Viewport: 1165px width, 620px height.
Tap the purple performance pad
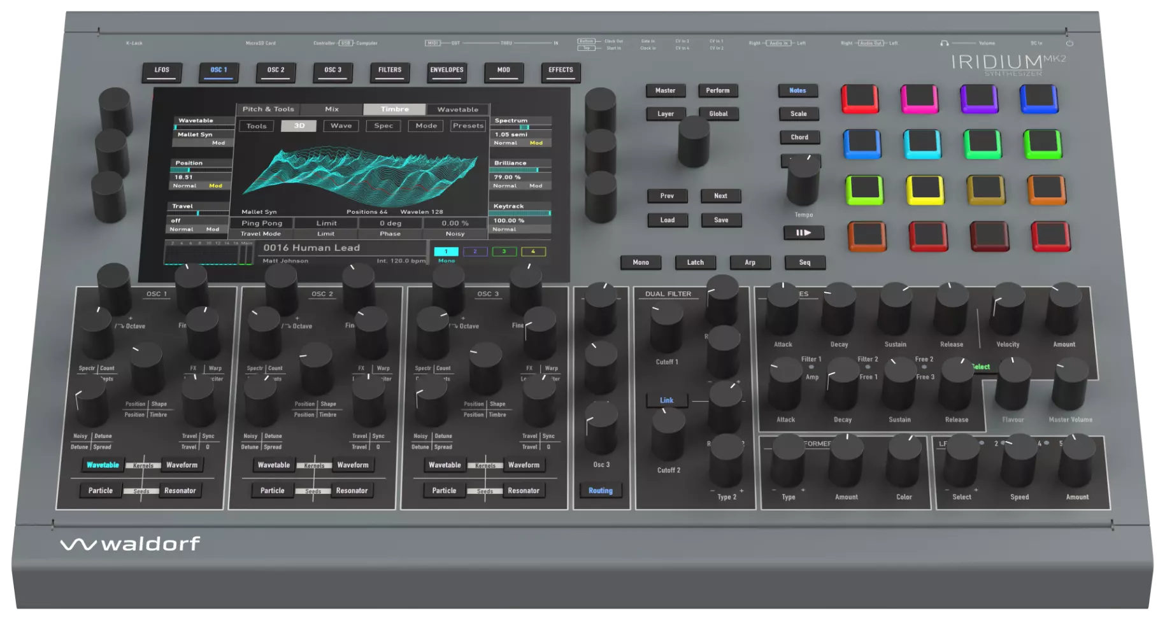[x=979, y=99]
